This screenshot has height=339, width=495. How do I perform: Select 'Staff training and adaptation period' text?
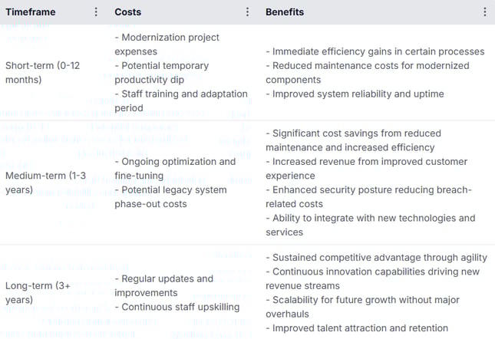(181, 101)
